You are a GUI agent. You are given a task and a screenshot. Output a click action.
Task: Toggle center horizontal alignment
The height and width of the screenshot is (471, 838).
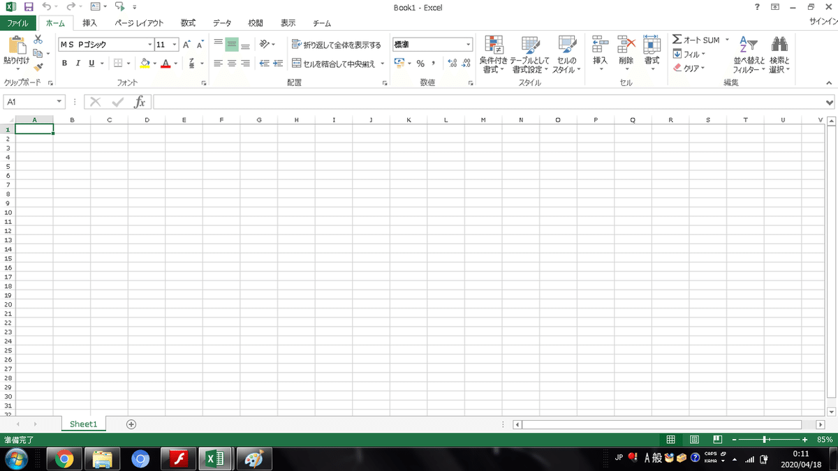pos(231,63)
